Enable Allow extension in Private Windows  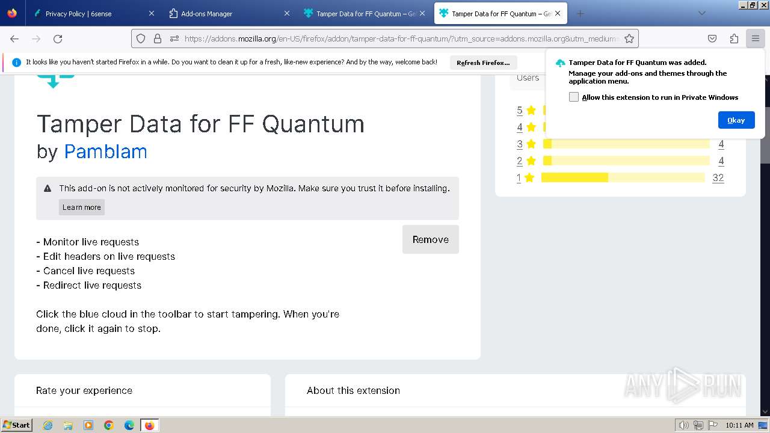[x=574, y=97]
